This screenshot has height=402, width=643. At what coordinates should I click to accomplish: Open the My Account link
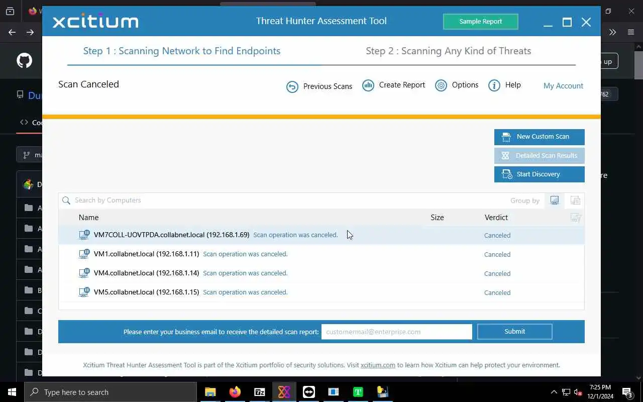(563, 86)
